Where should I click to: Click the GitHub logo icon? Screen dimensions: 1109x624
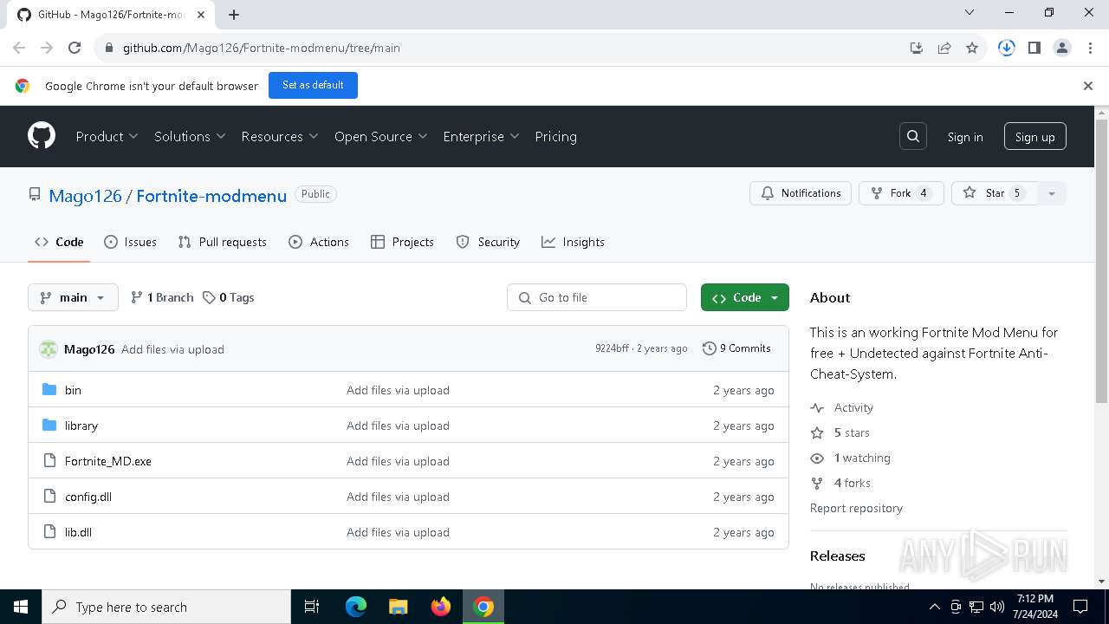point(42,136)
